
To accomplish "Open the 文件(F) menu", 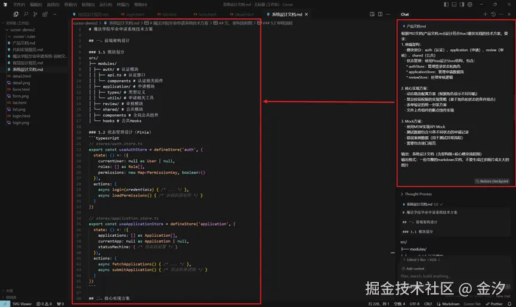I will (x=18, y=5).
